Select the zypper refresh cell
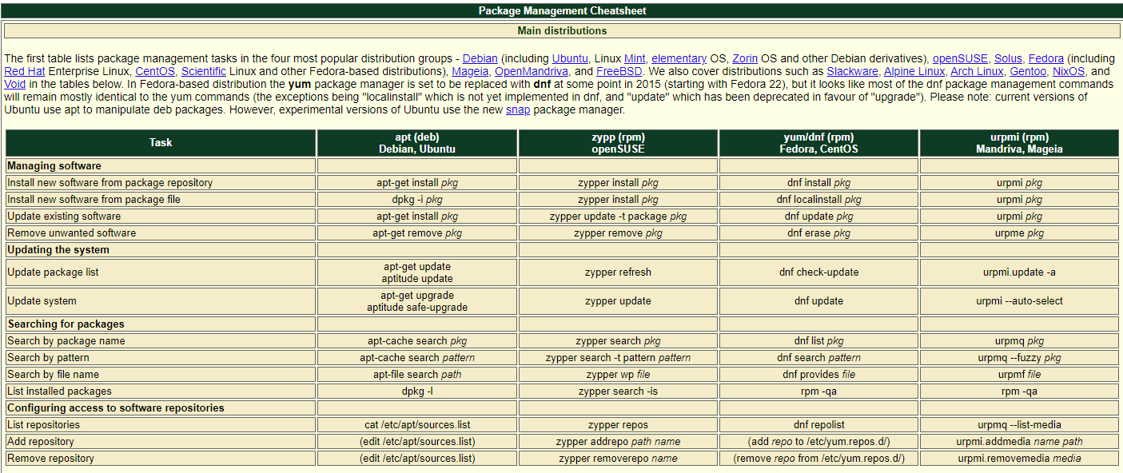Screen dimensions: 1123x473 [x=618, y=272]
